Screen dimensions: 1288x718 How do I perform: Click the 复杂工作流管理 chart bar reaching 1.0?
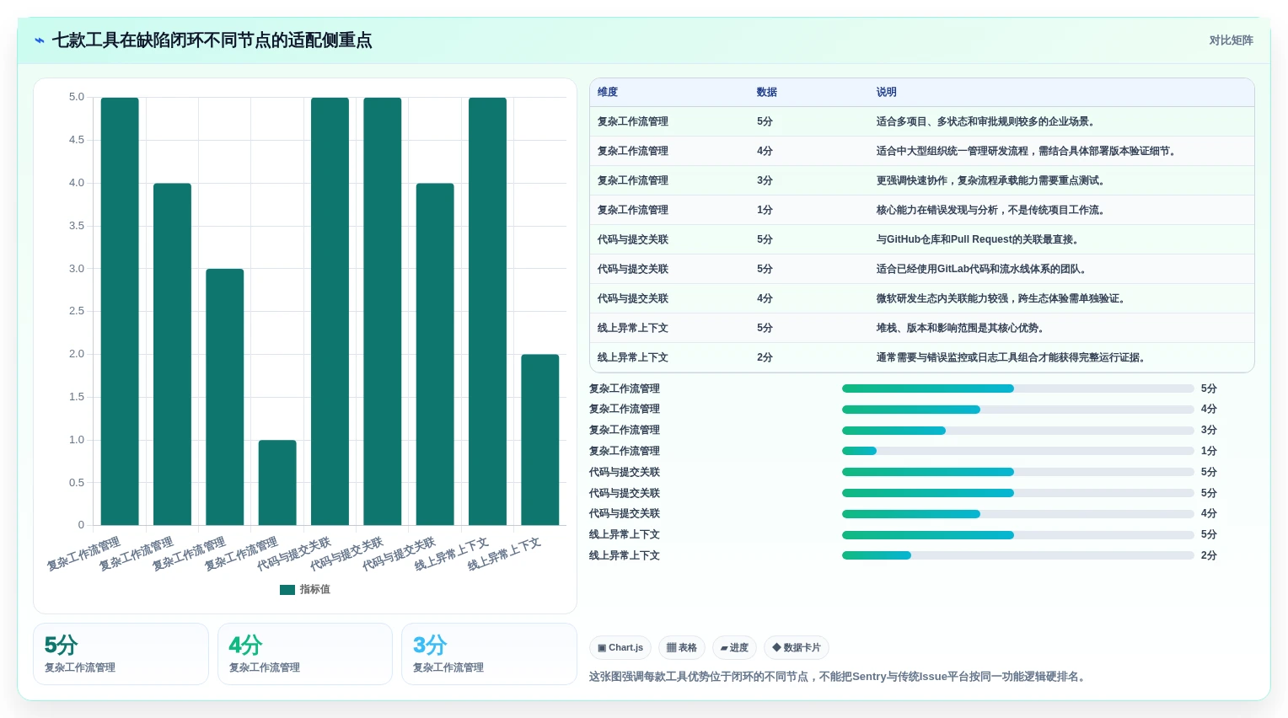tap(277, 483)
